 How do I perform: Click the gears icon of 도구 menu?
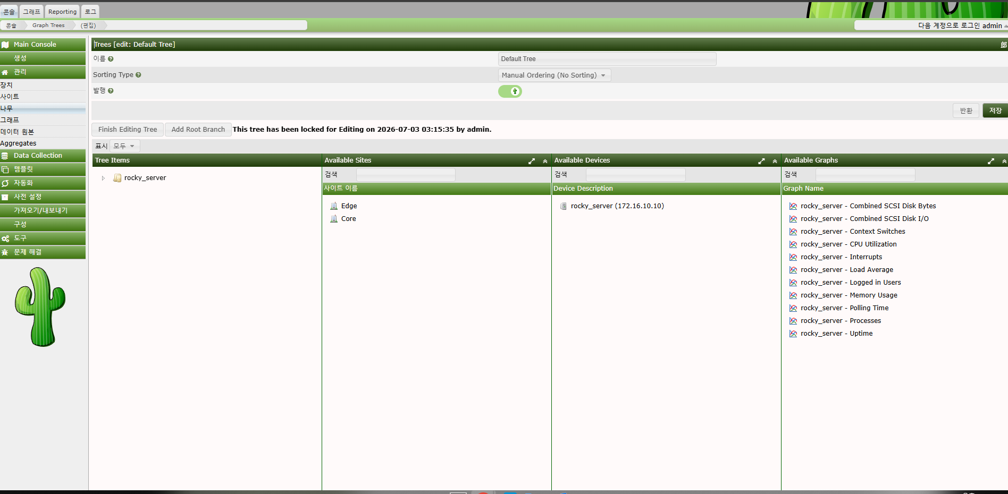(5, 239)
